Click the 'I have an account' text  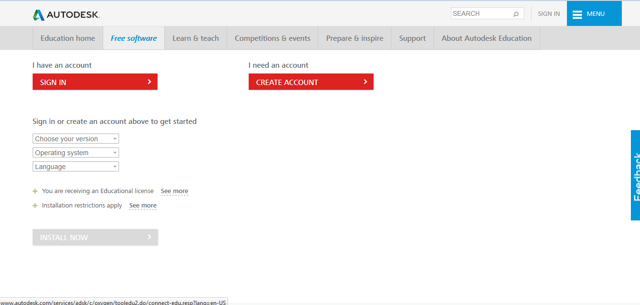(x=62, y=65)
